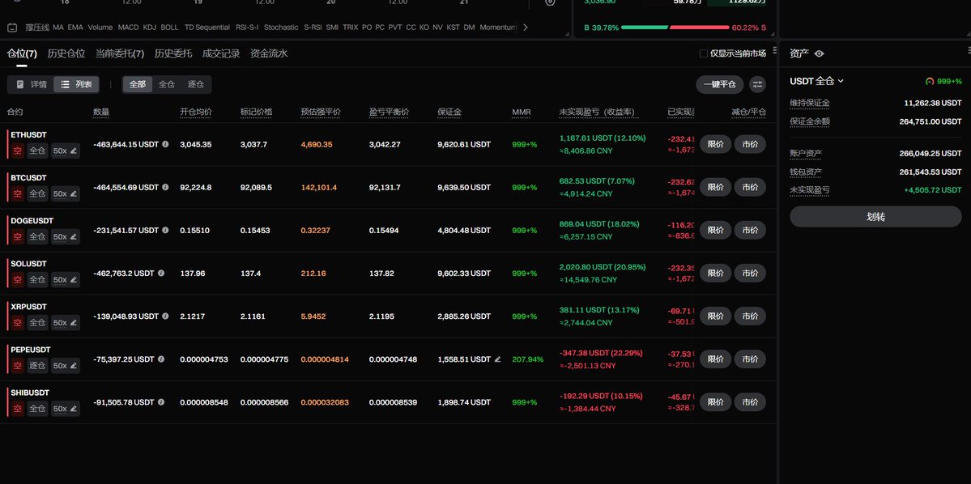
Task: Toggle the EMA indicator
Action: 75,28
